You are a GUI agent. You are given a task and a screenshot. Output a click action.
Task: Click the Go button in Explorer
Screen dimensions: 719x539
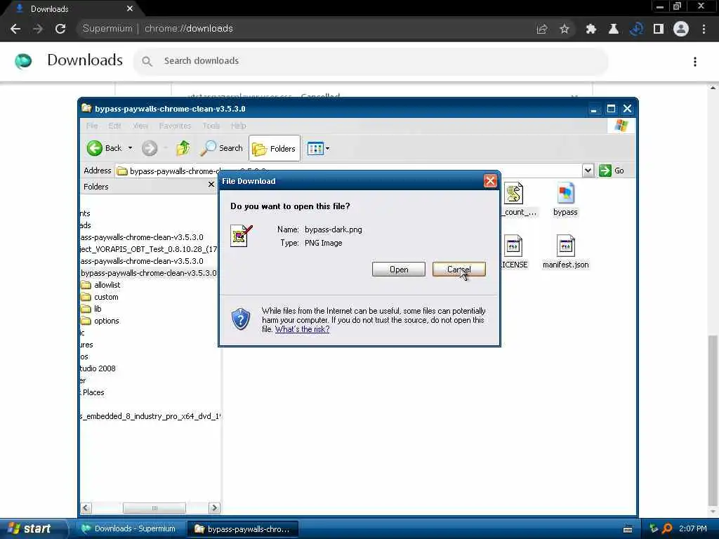click(612, 171)
